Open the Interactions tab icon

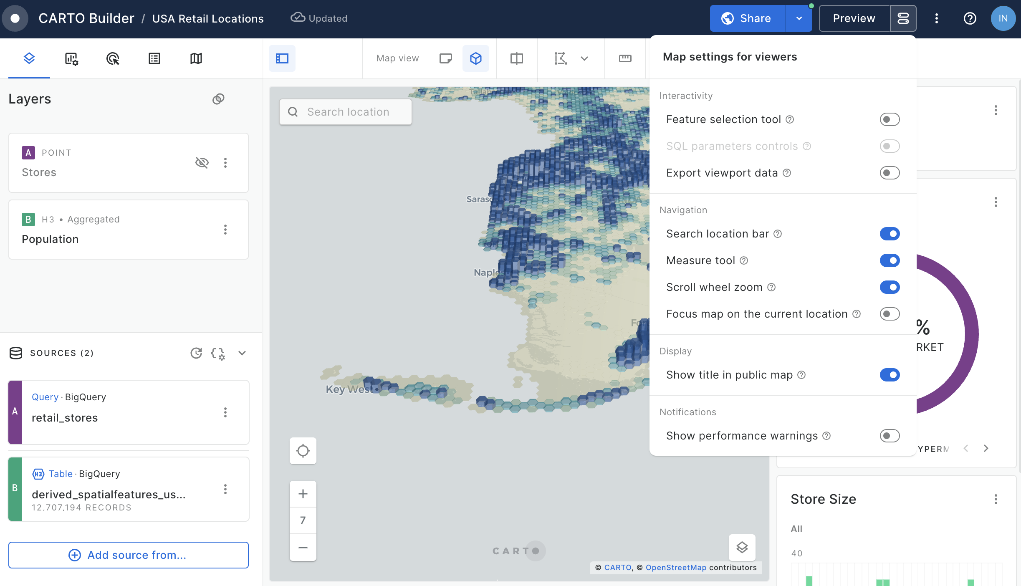113,58
